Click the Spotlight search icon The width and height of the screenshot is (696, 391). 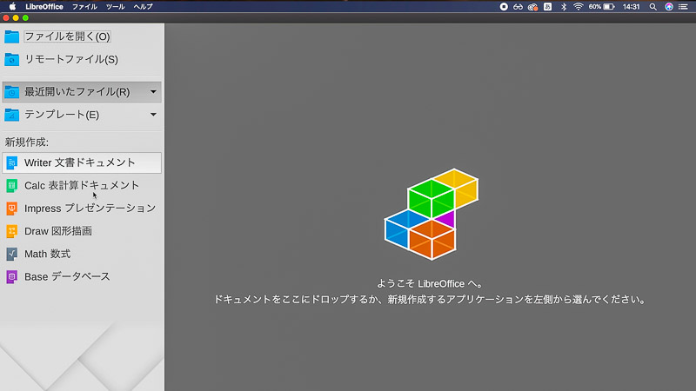pos(653,7)
